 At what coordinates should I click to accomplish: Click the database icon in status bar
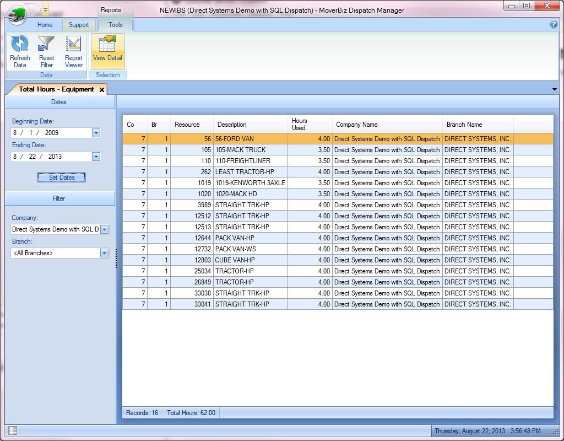pos(13,431)
